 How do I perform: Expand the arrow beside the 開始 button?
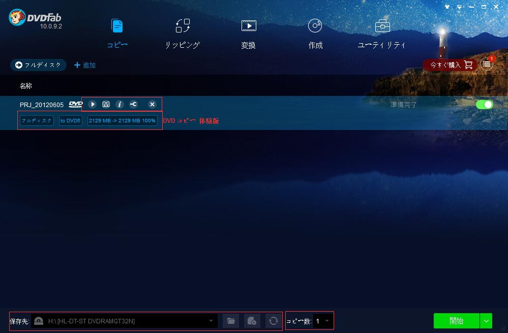click(x=486, y=321)
